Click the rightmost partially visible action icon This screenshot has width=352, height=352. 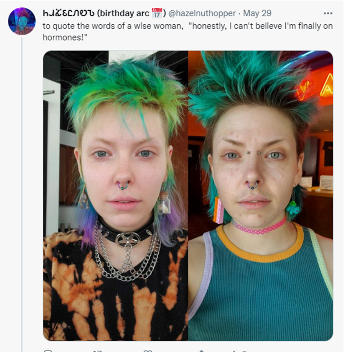[239, 351]
